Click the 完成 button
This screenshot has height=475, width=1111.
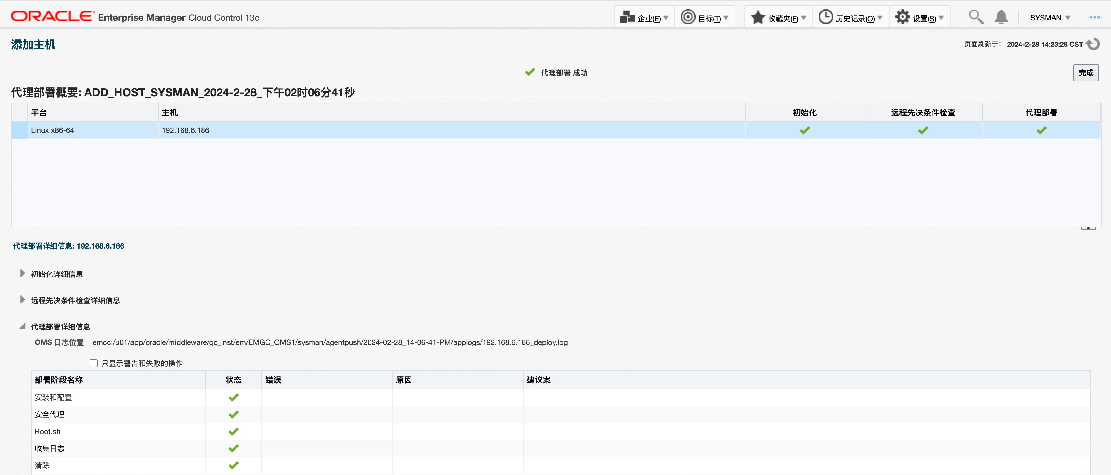[1085, 72]
